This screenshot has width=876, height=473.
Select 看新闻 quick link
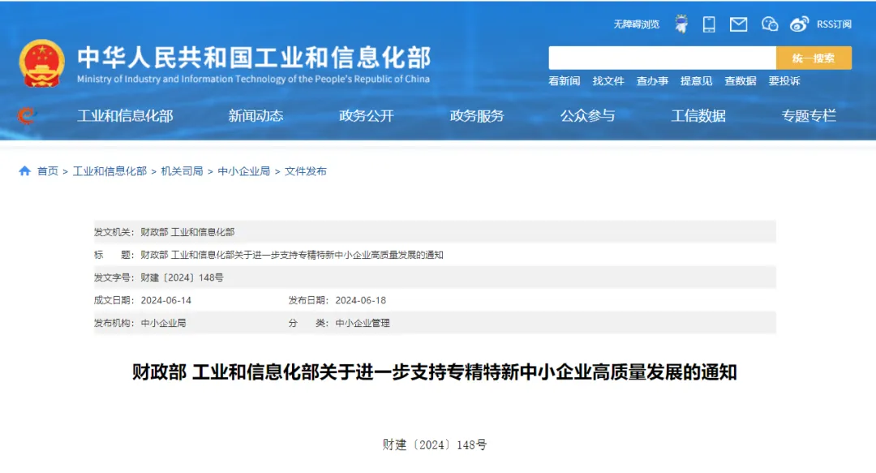pos(565,81)
